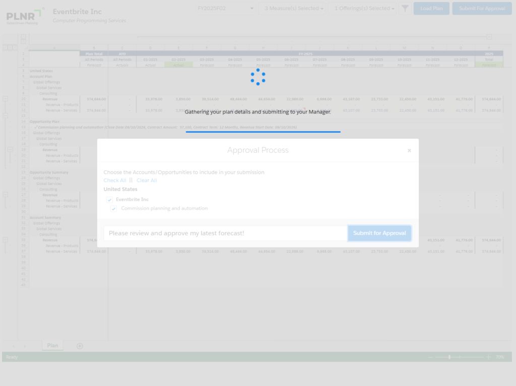This screenshot has height=386, width=516.
Task: Click the Clear All link
Action: (147, 180)
